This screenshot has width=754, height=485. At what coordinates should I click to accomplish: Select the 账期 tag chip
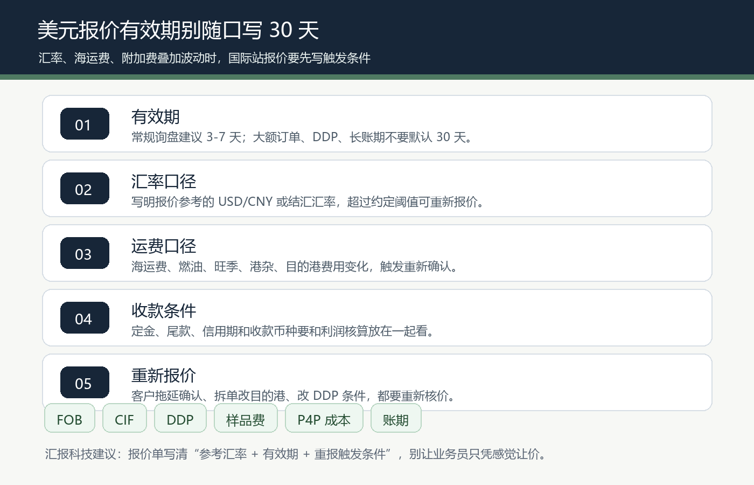(396, 418)
